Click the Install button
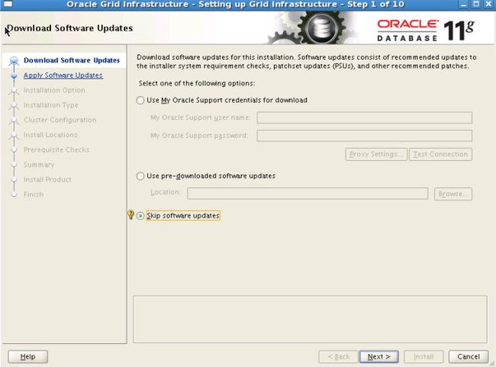This screenshot has height=367, width=496. (424, 357)
